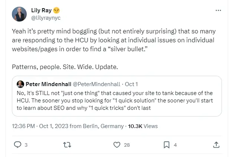Click the Lily Ray display name
Image resolution: width=236 pixels, height=157 pixels.
(42, 10)
